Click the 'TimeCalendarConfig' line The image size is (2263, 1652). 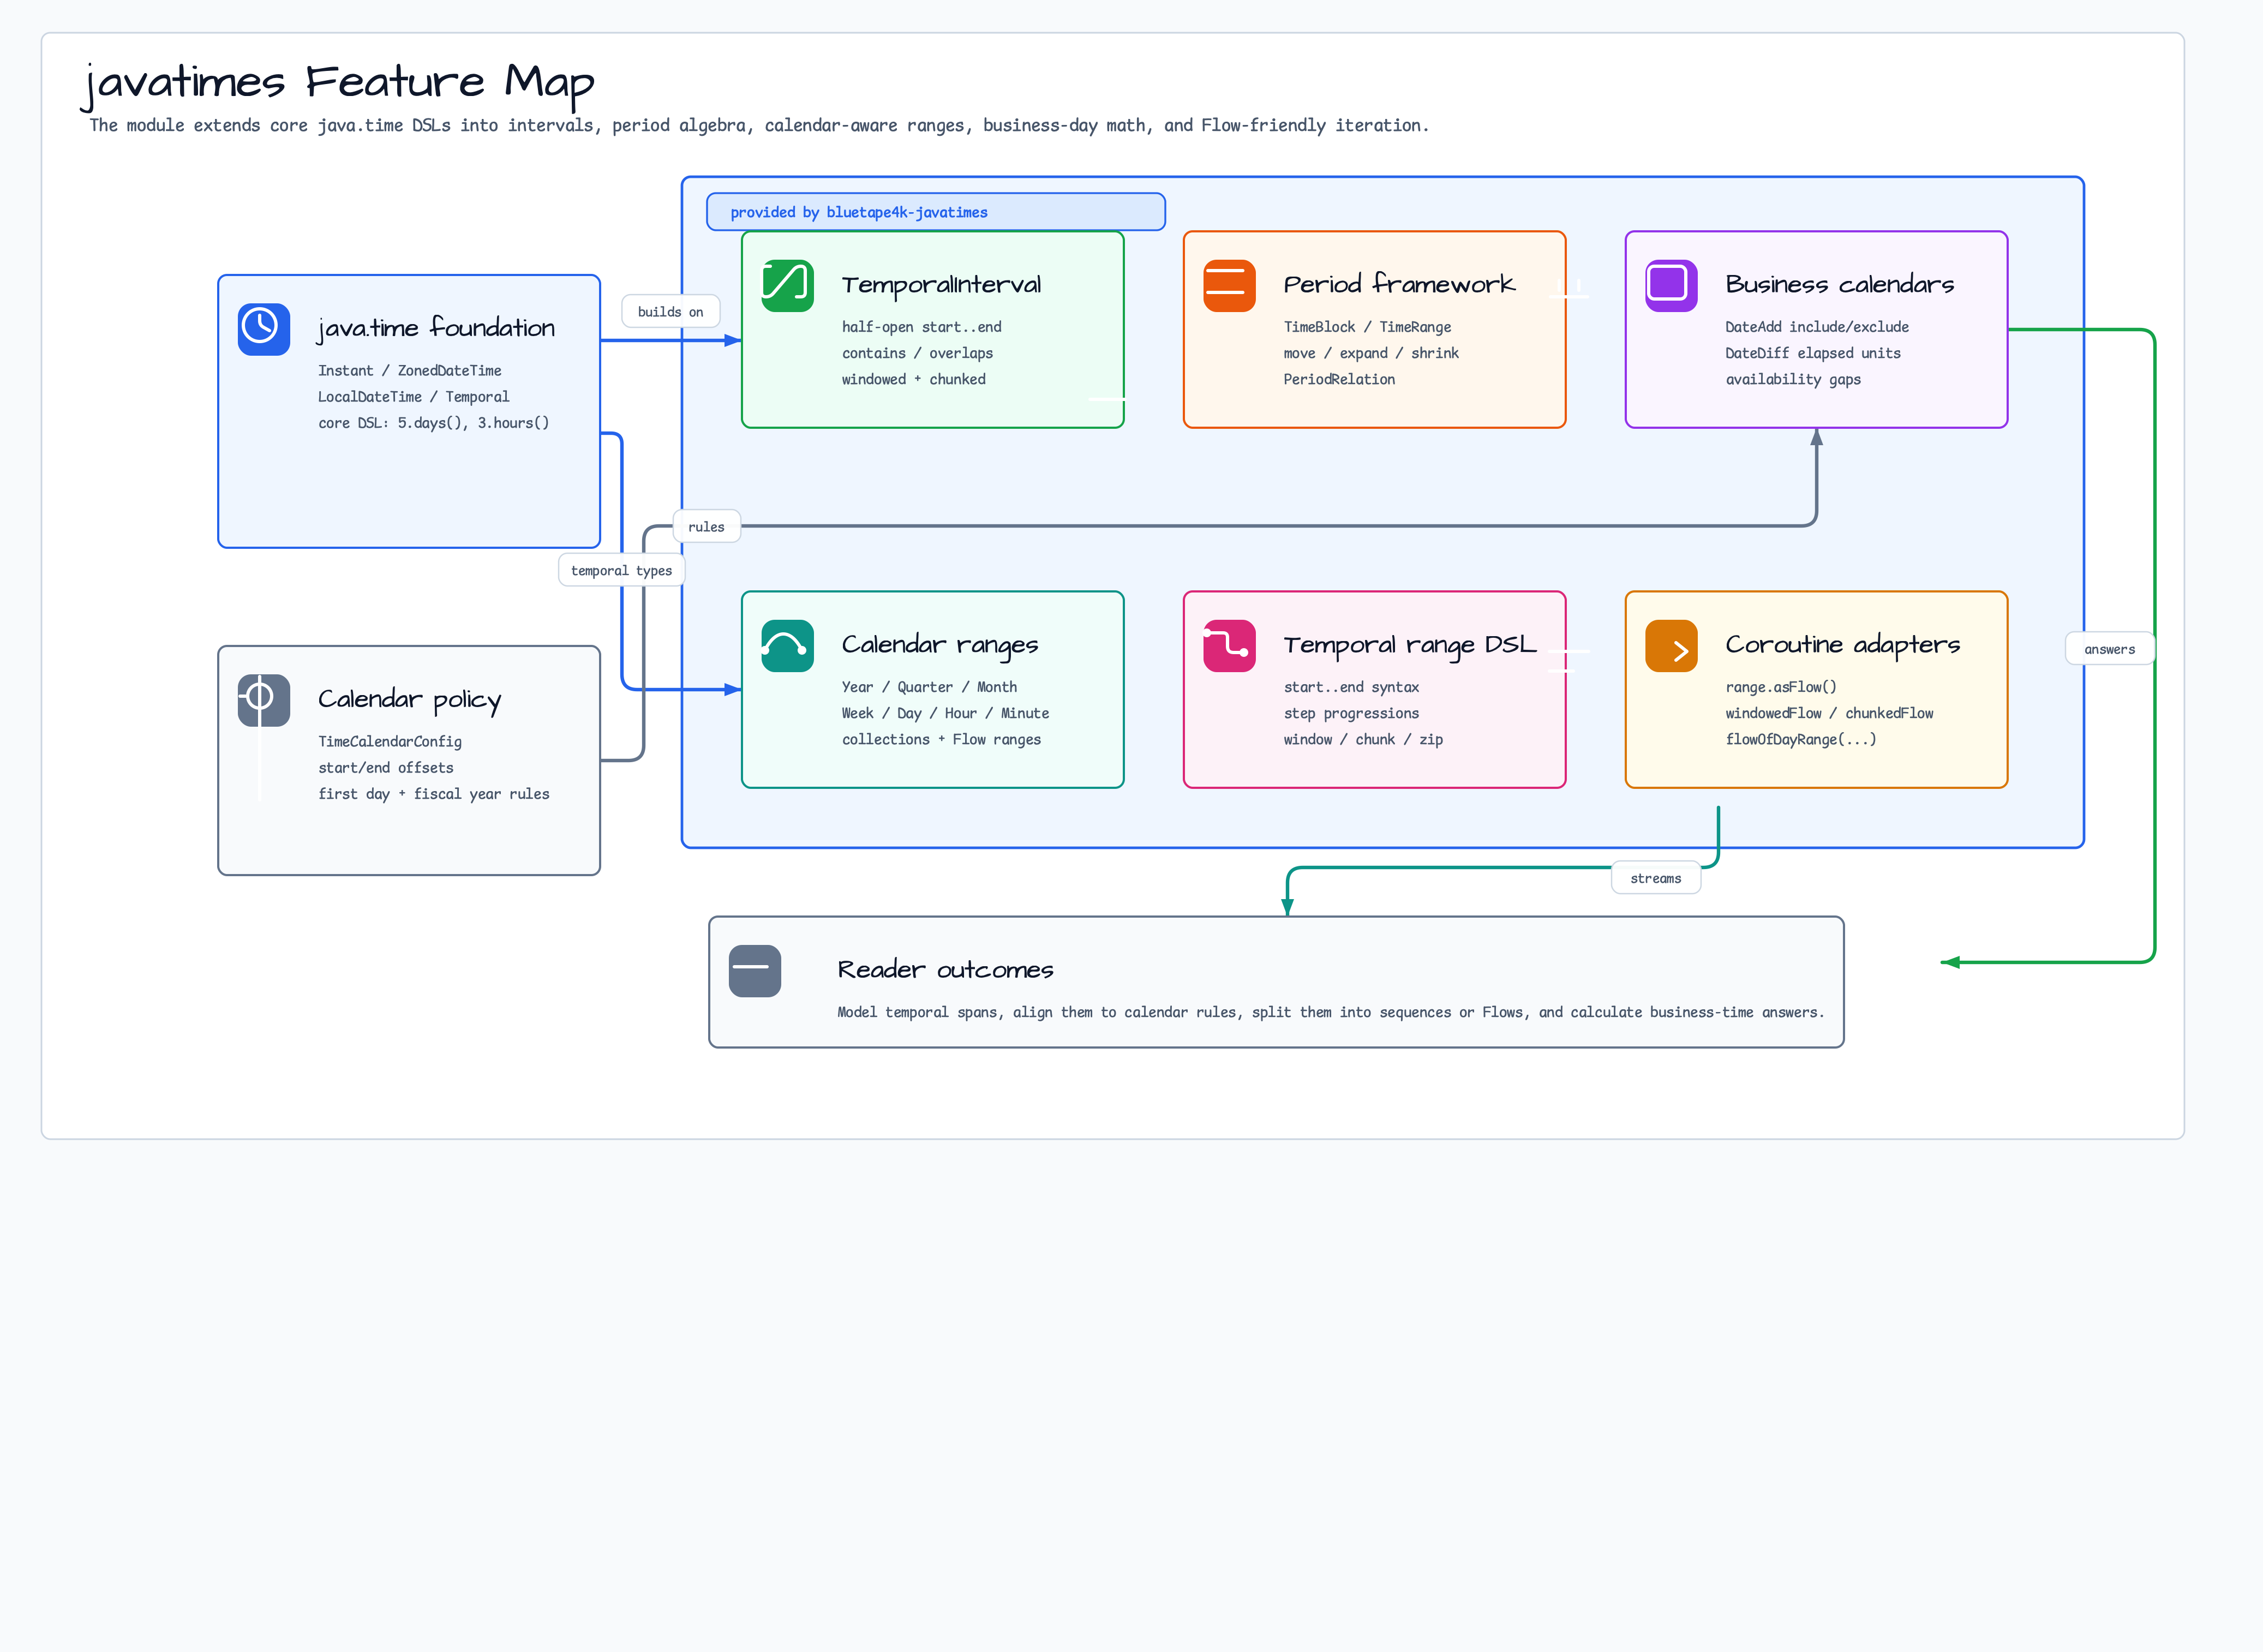coord(390,742)
